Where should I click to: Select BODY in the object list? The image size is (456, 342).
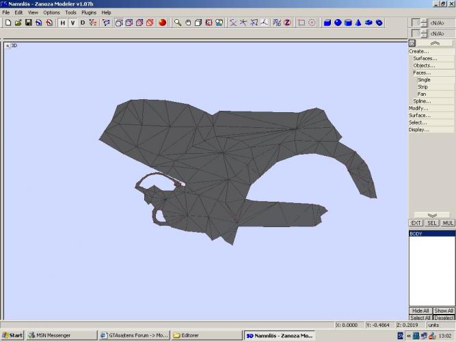(416, 234)
